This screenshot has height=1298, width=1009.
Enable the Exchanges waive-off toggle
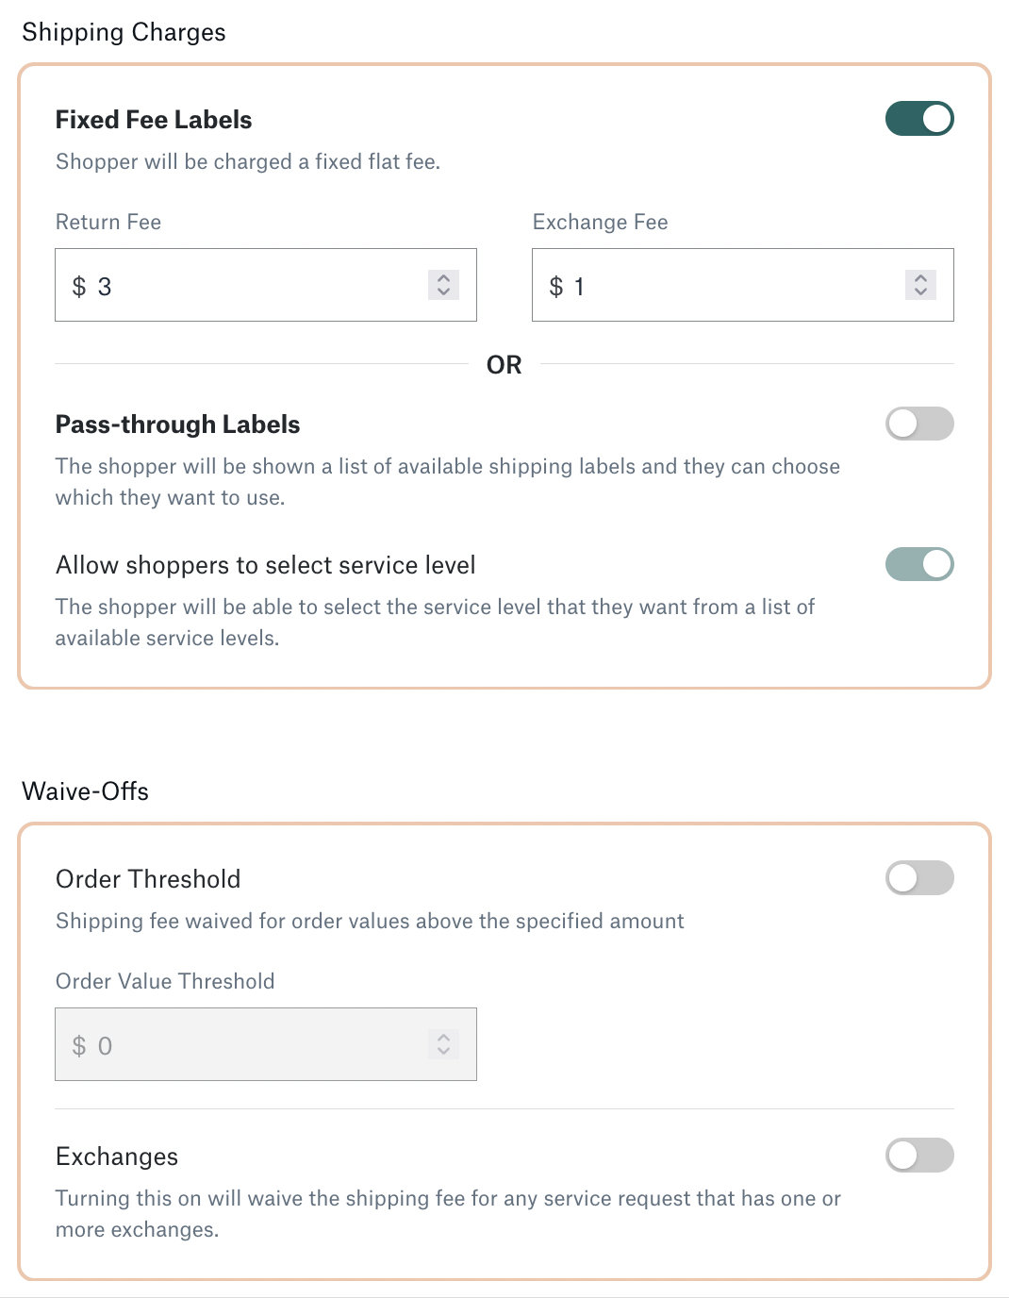(919, 1156)
